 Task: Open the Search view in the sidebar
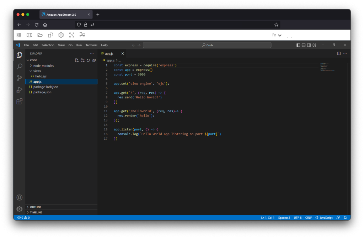click(x=20, y=66)
